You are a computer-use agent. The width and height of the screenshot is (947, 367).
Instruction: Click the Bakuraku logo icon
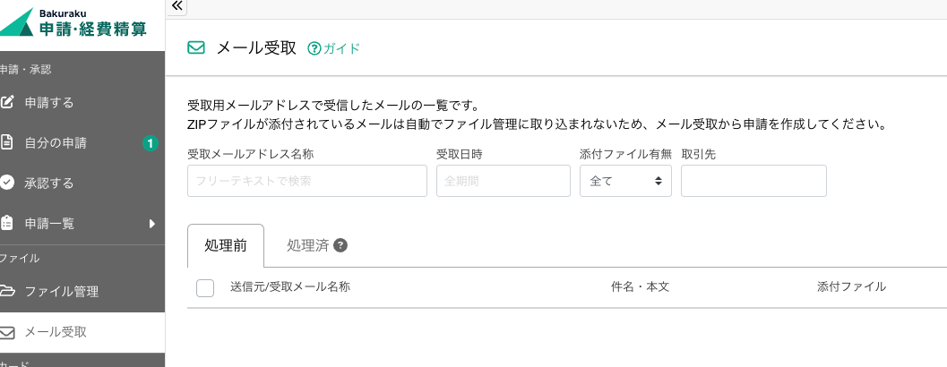(x=16, y=24)
